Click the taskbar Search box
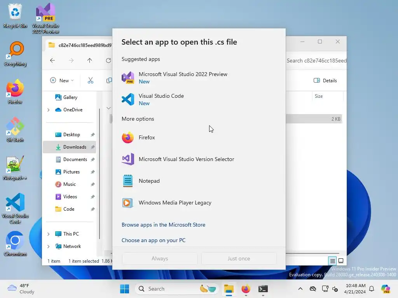This screenshot has width=398, height=298. click(176, 289)
